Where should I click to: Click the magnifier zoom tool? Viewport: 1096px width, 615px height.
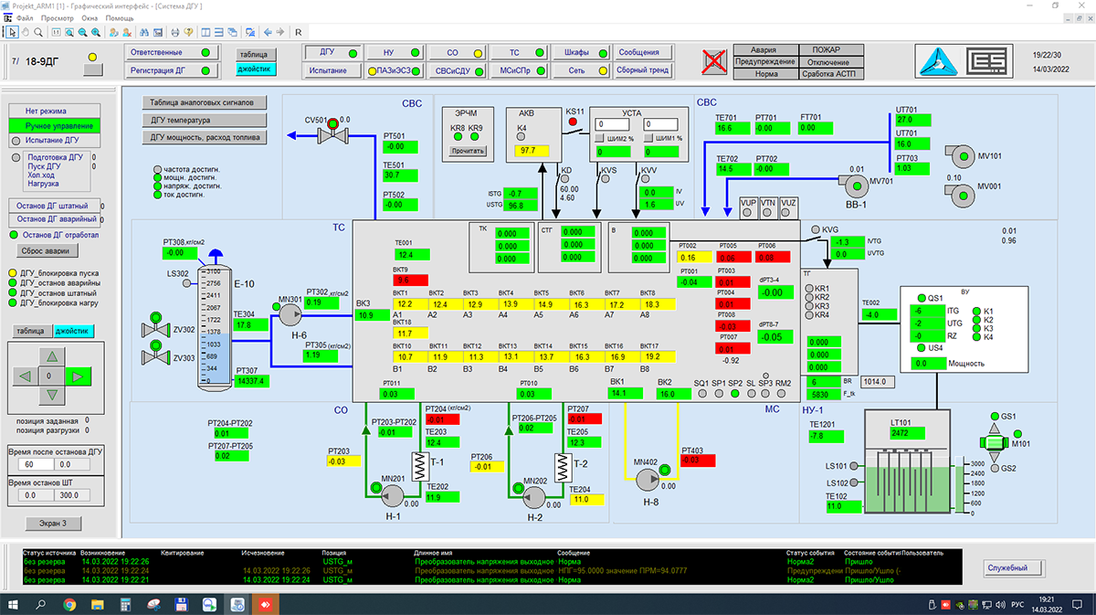click(38, 33)
